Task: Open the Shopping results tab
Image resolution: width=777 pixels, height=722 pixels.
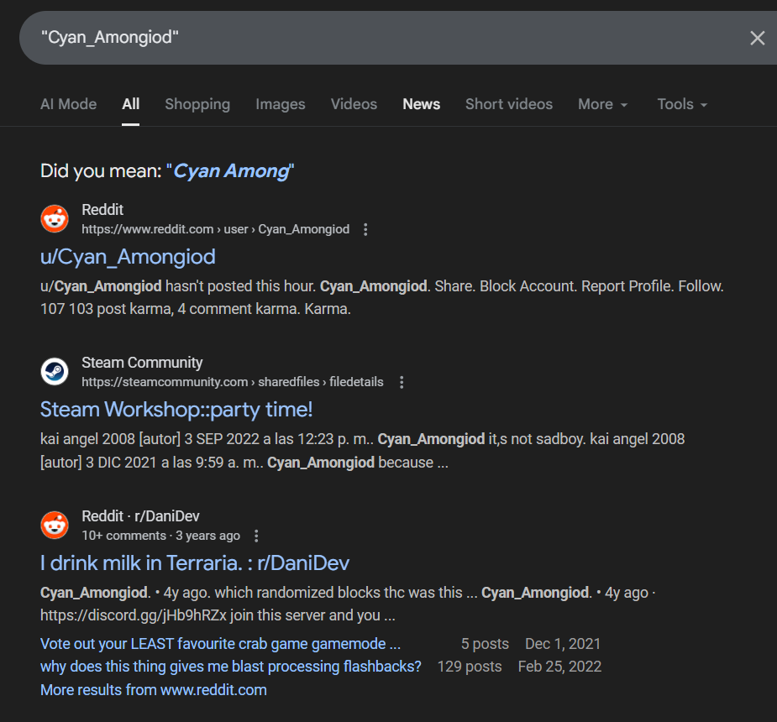Action: (197, 104)
